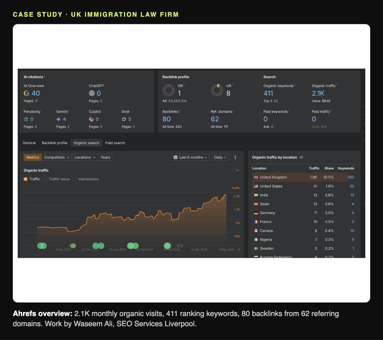Collapse the Organic traffic chart section

coord(237,170)
